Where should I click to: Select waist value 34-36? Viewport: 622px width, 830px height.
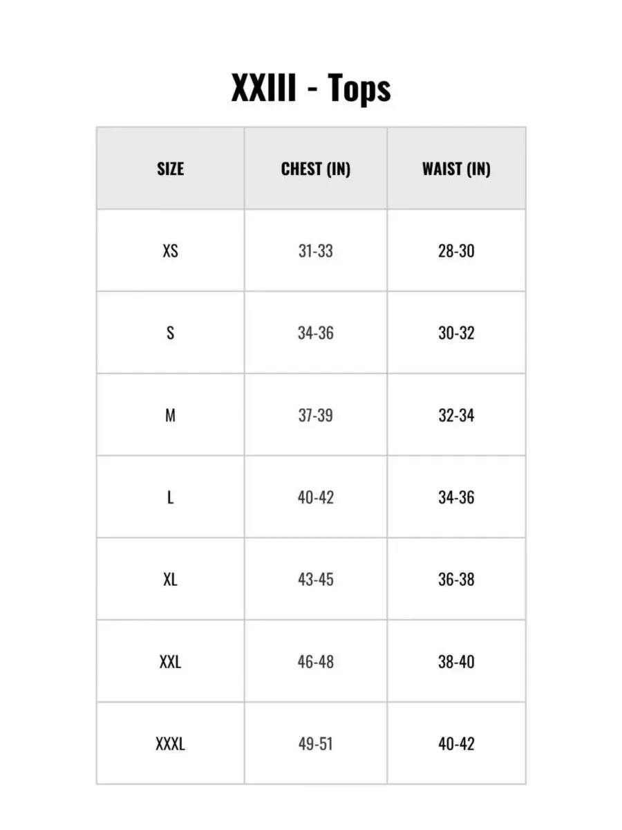[x=456, y=497]
